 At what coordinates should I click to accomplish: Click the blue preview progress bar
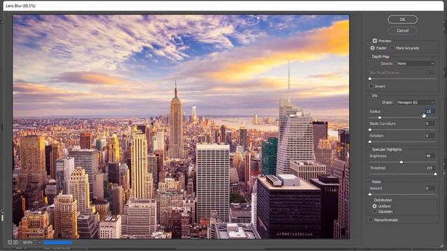(x=58, y=243)
